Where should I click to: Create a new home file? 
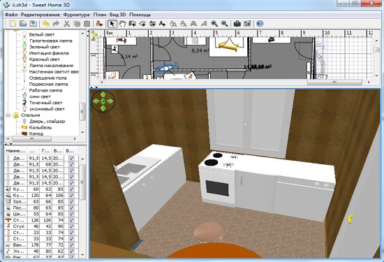(13, 24)
